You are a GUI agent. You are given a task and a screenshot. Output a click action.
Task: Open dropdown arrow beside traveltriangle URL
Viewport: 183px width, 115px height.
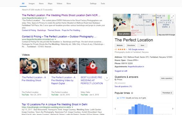[73, 107]
